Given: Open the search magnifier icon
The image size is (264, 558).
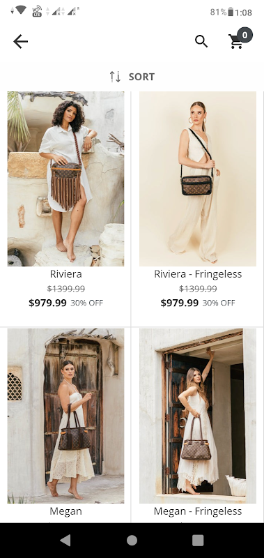Looking at the screenshot, I should click(201, 42).
